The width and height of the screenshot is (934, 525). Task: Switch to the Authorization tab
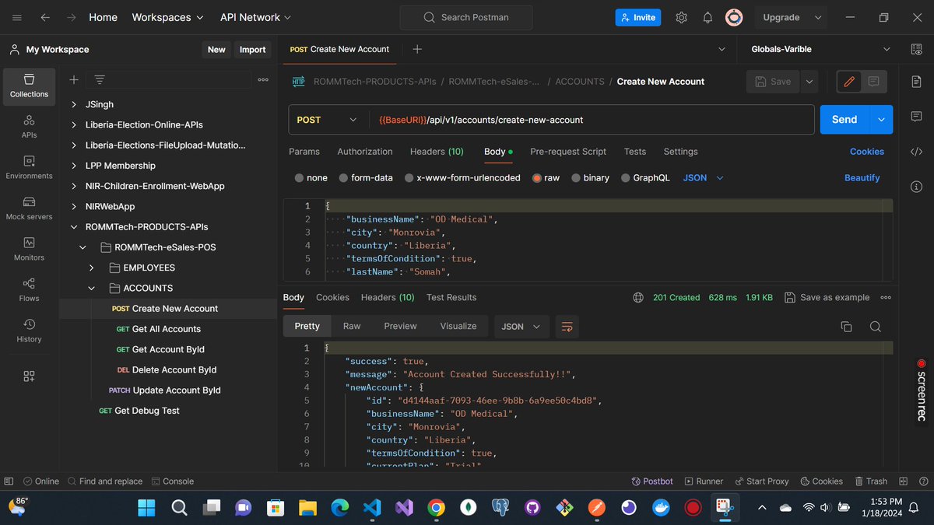(x=365, y=152)
